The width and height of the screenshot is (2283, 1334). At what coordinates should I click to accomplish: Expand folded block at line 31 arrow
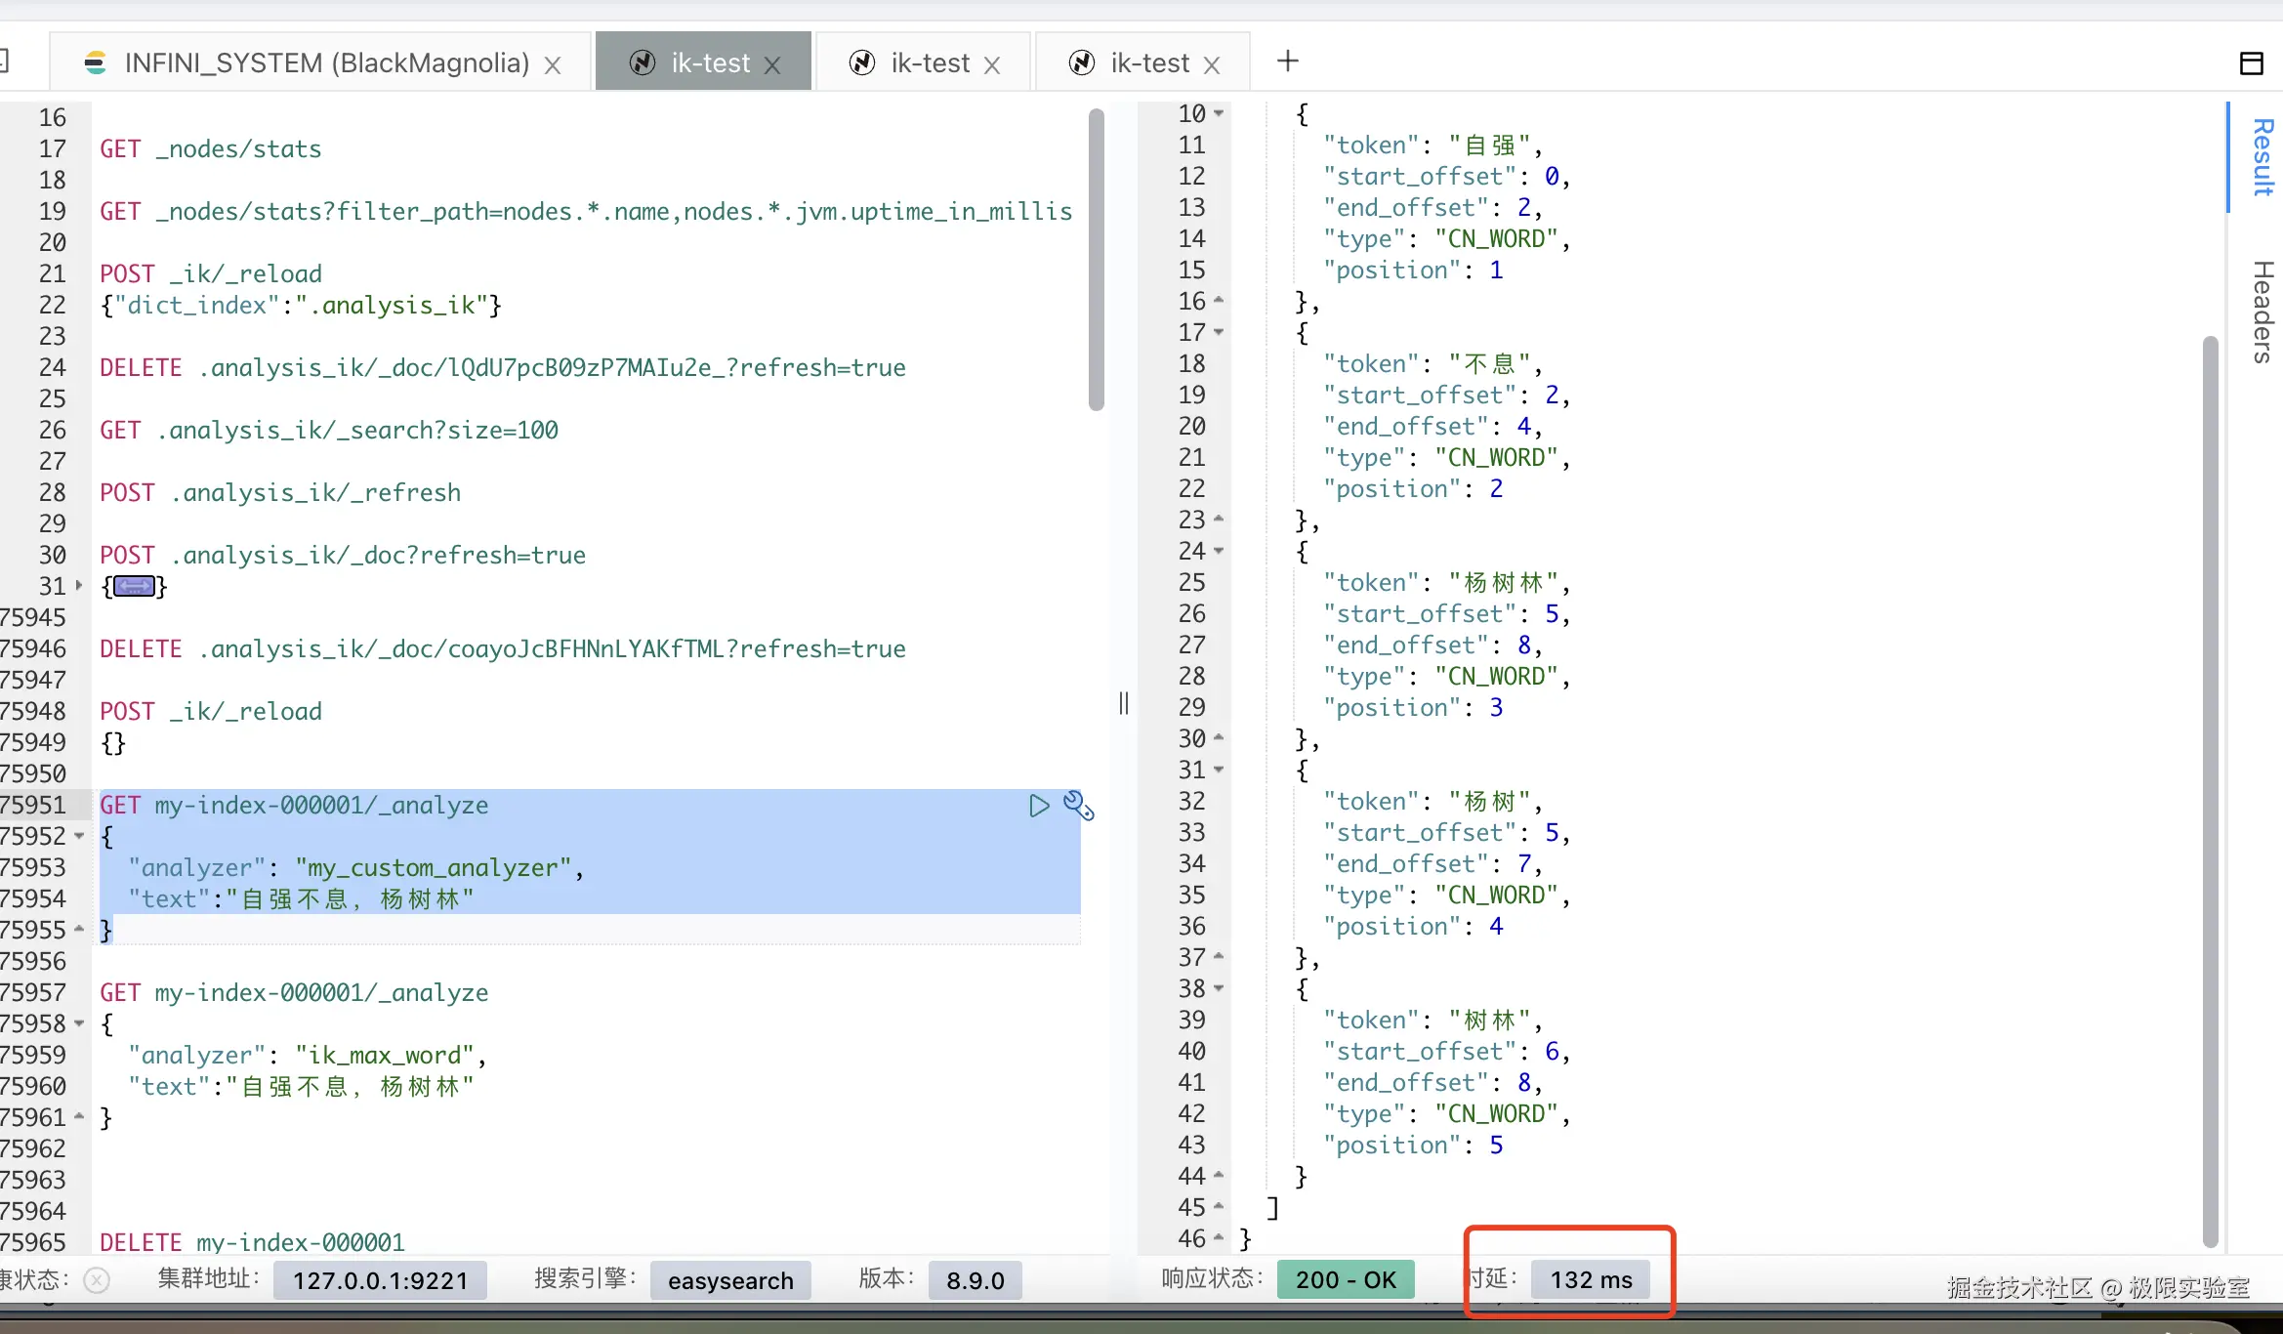click(79, 586)
